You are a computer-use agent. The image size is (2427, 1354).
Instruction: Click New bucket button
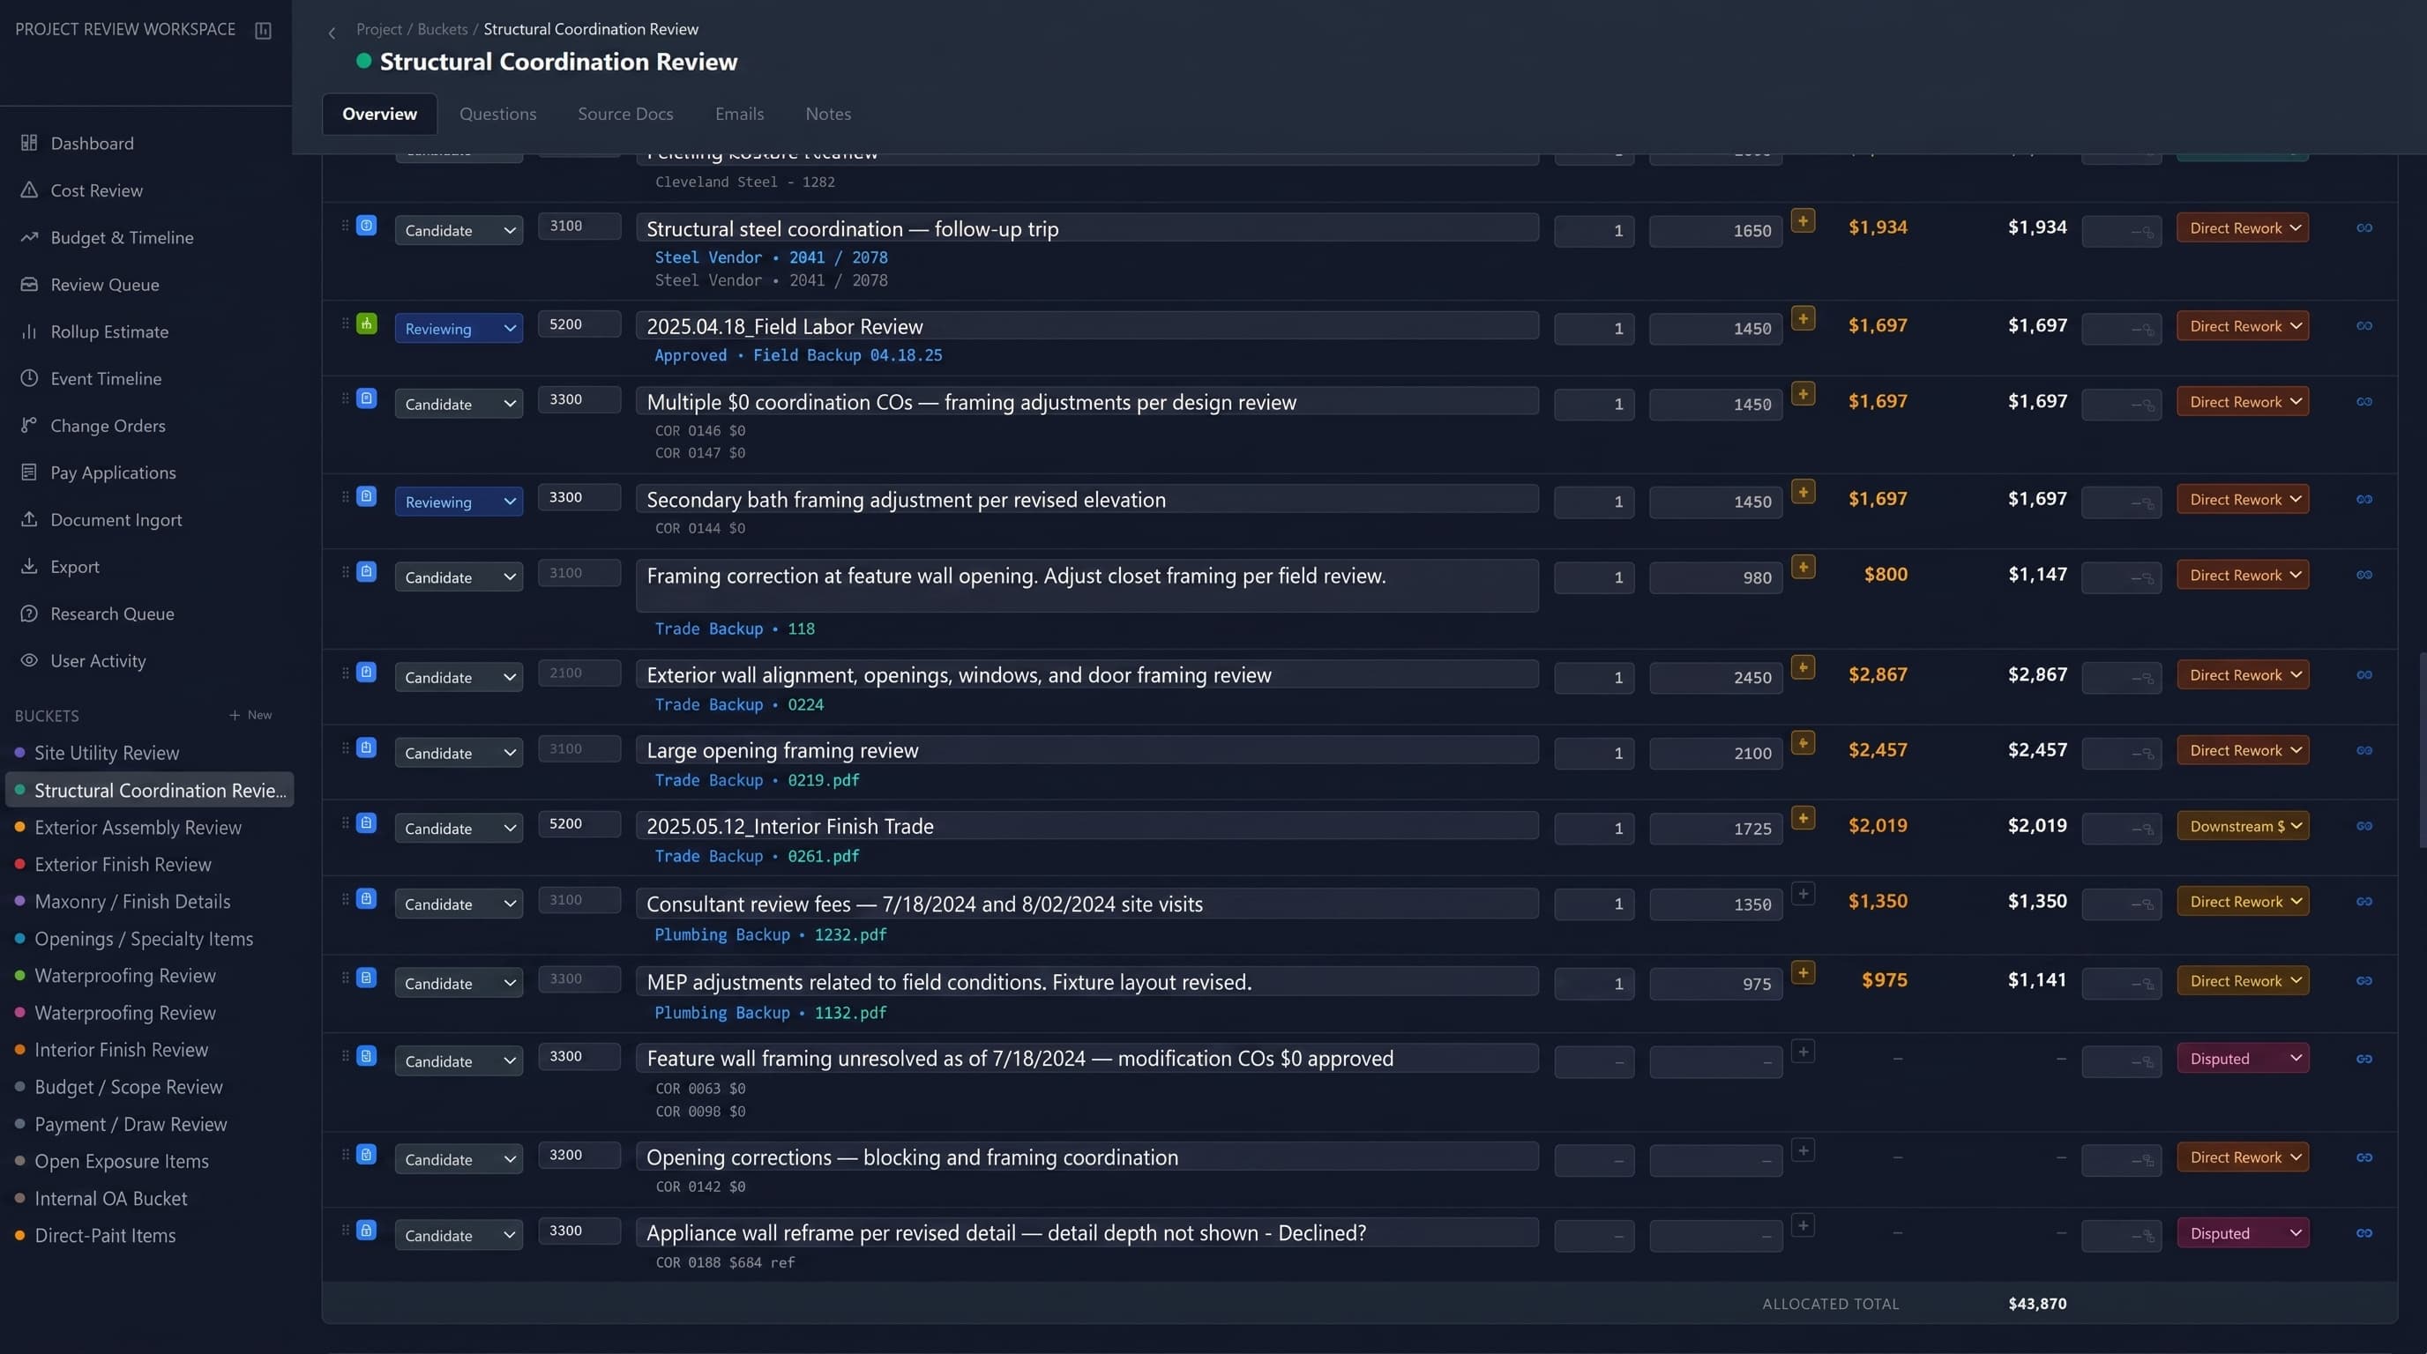250,715
